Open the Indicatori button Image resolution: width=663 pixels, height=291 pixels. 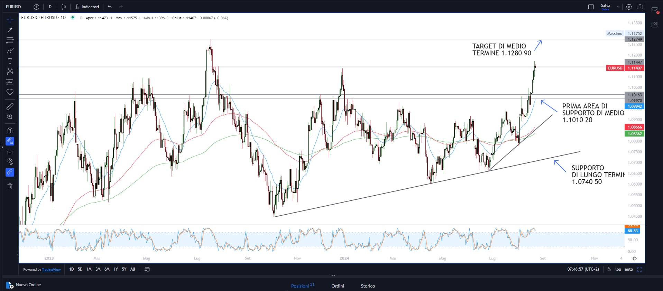point(87,7)
